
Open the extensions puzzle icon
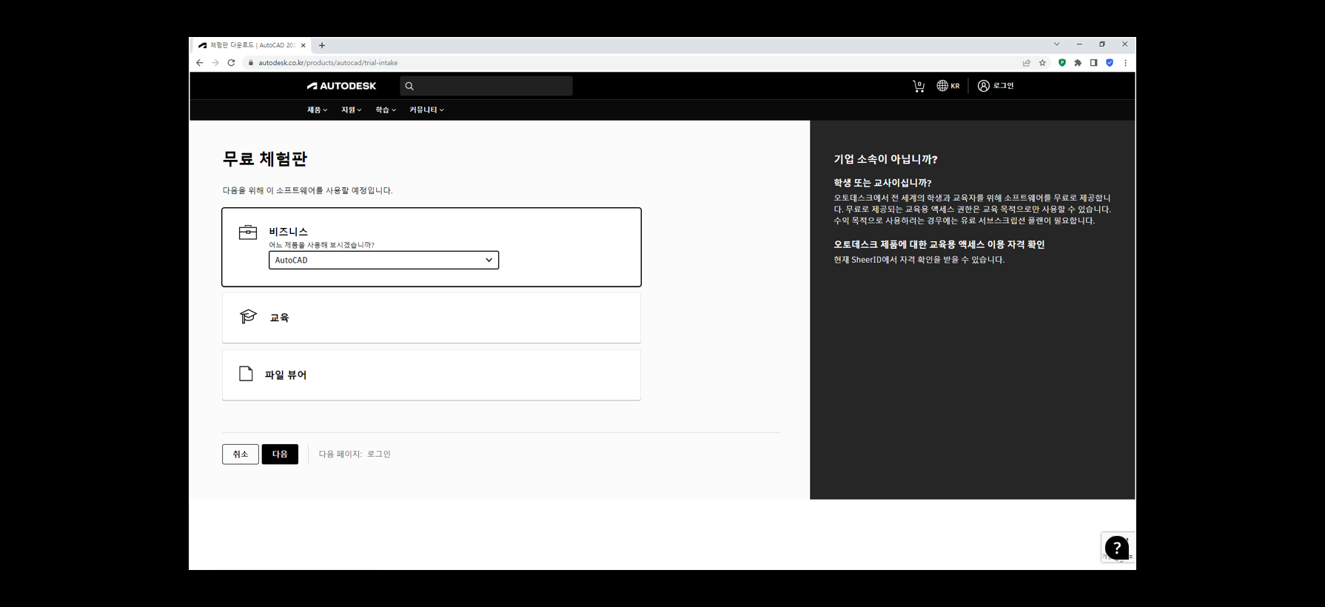point(1078,63)
